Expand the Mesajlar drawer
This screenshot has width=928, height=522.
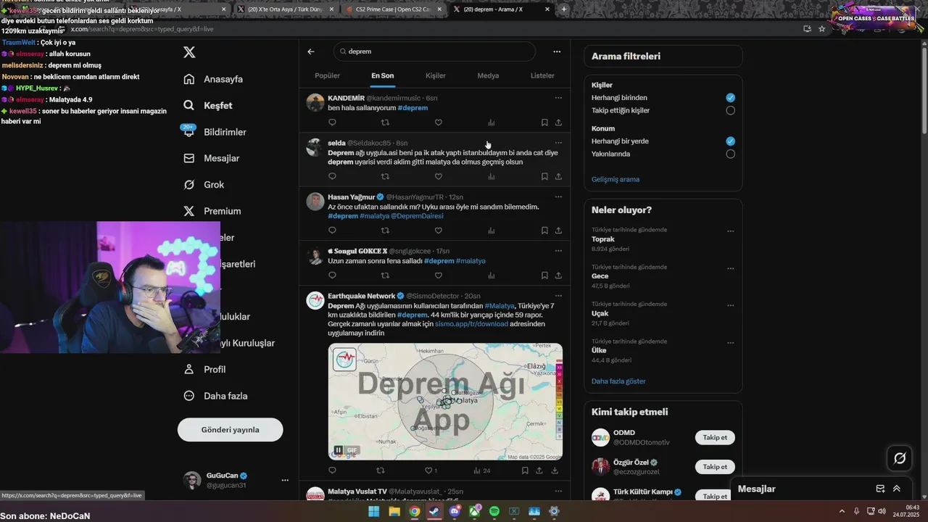pyautogui.click(x=897, y=489)
